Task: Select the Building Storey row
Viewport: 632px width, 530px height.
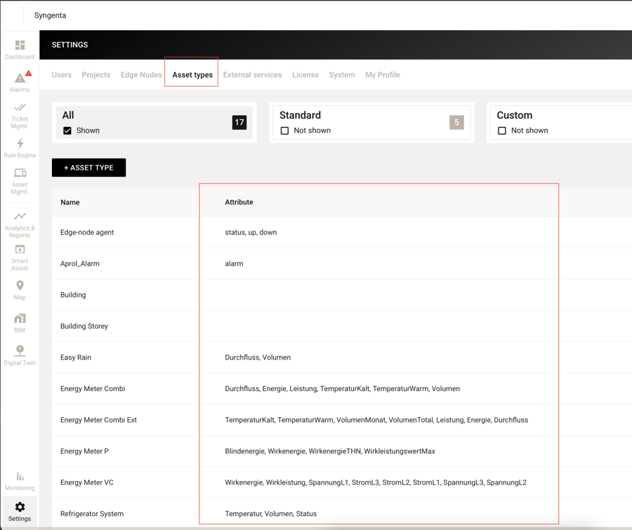Action: click(342, 326)
